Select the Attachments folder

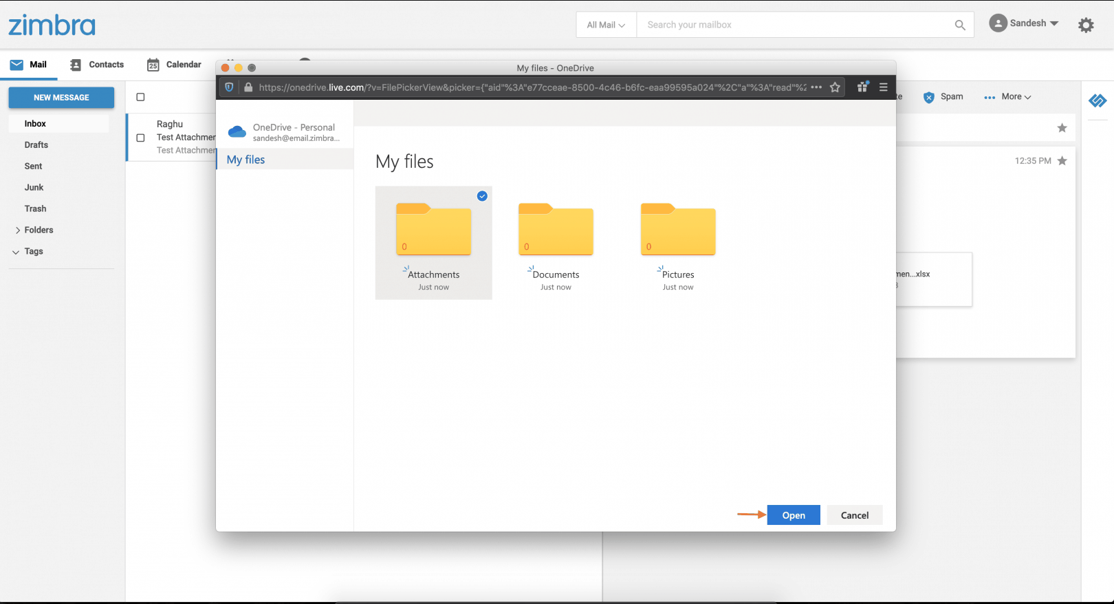click(434, 243)
